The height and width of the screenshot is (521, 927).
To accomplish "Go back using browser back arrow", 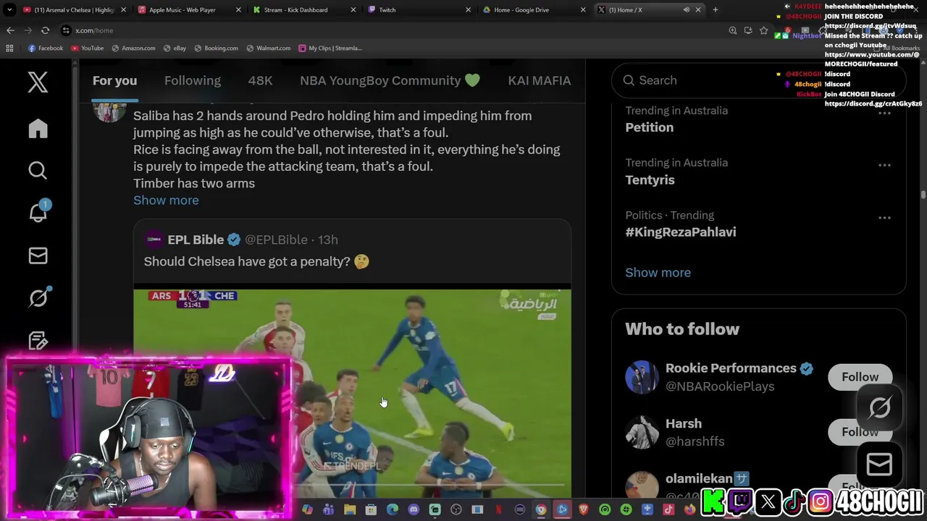I will [x=10, y=30].
